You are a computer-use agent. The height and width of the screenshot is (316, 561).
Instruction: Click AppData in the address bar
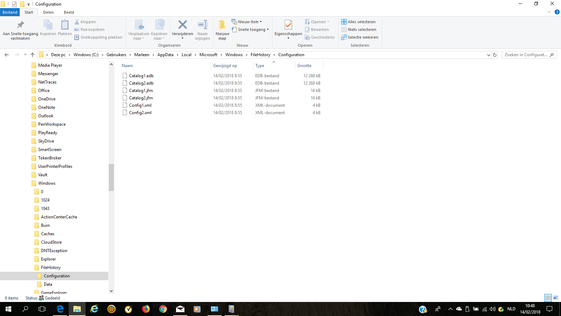(x=165, y=55)
